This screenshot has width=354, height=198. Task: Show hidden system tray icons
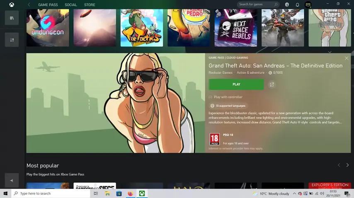point(294,193)
